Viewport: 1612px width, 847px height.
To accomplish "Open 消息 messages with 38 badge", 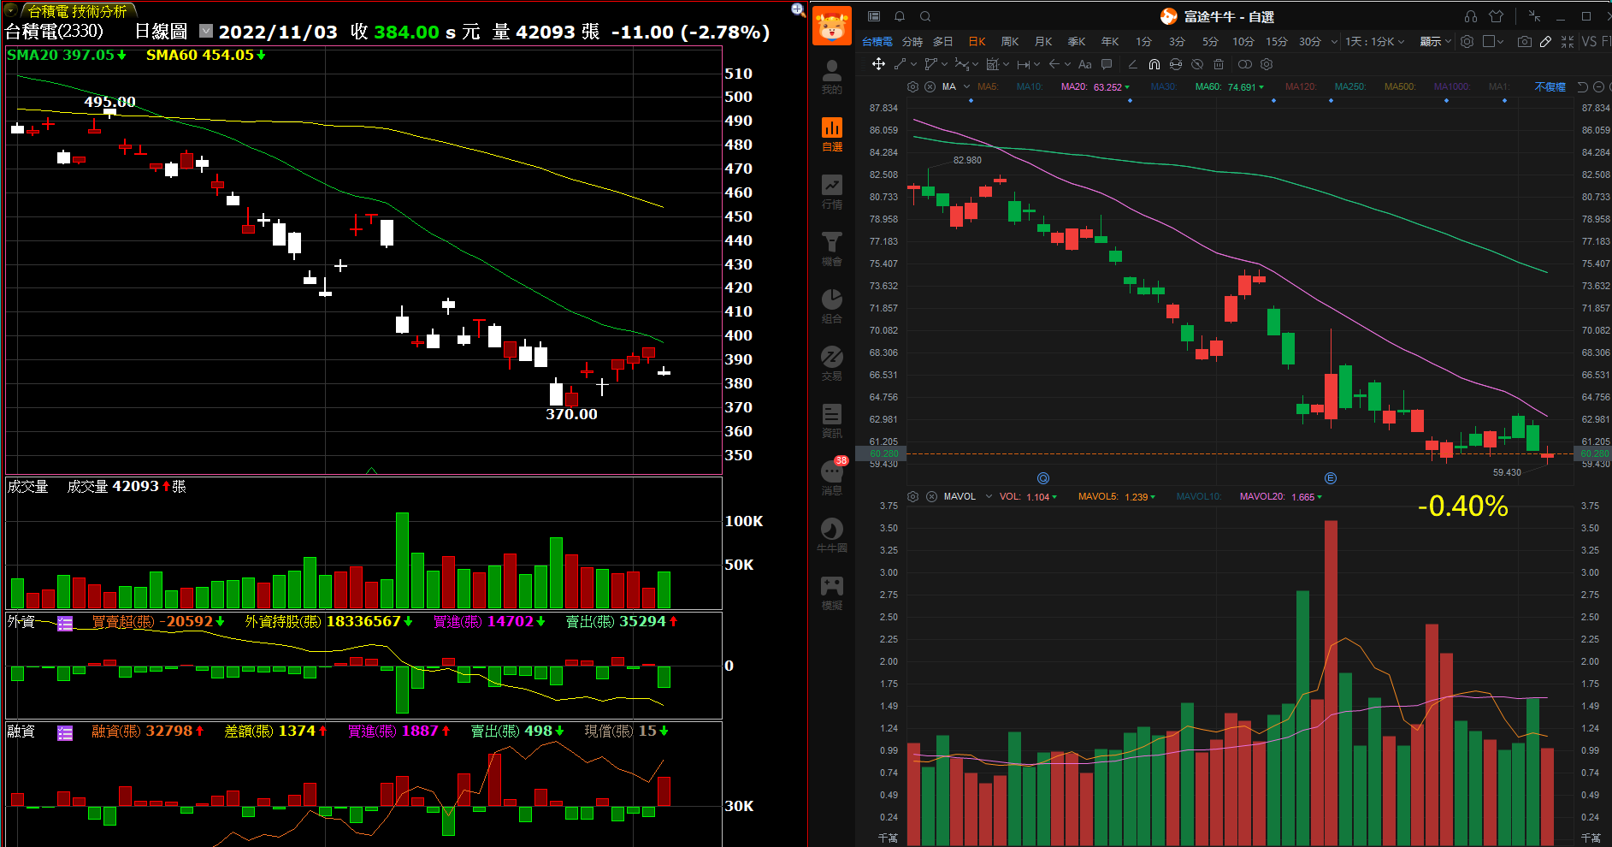I will [x=831, y=477].
